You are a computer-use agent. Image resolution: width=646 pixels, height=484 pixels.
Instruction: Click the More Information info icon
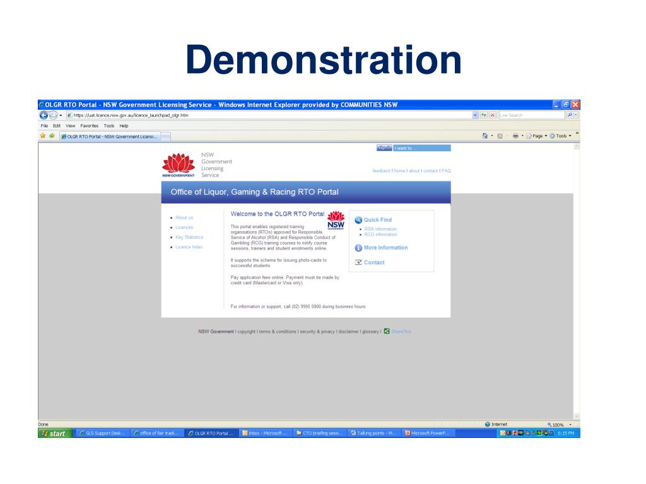coord(358,248)
